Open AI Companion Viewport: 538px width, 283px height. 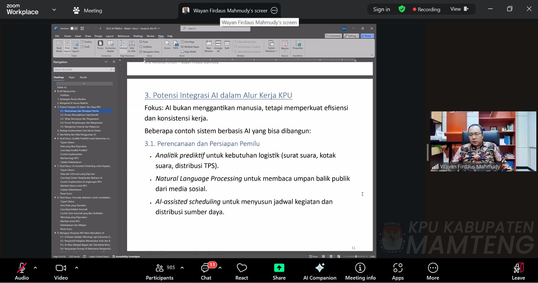tap(319, 268)
